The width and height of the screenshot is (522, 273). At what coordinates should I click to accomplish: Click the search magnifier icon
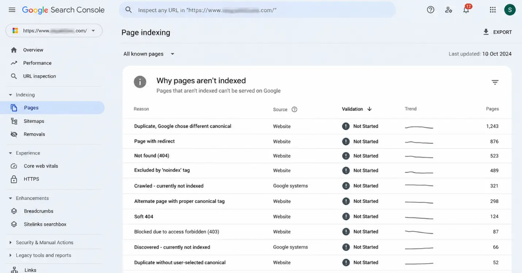coord(128,10)
